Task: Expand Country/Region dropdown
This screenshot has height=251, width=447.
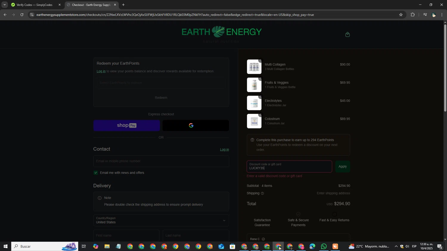Action: pyautogui.click(x=161, y=220)
